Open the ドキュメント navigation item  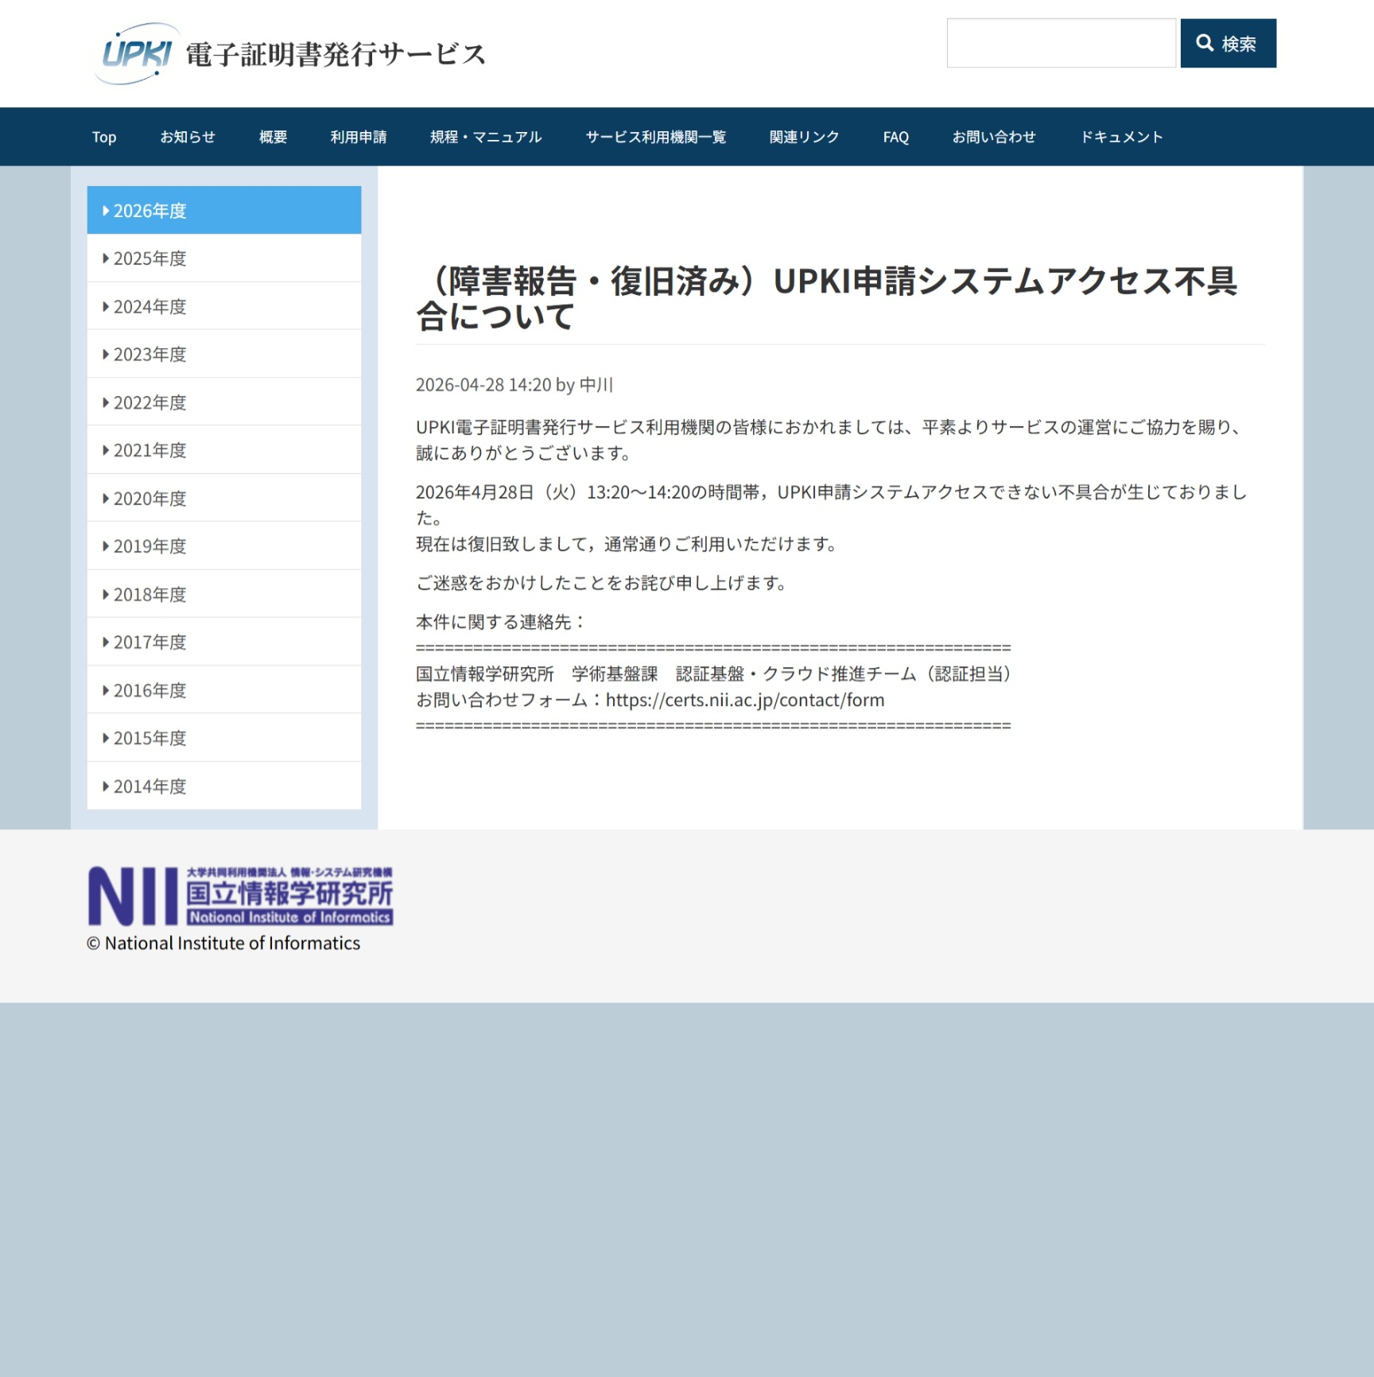(x=1120, y=137)
